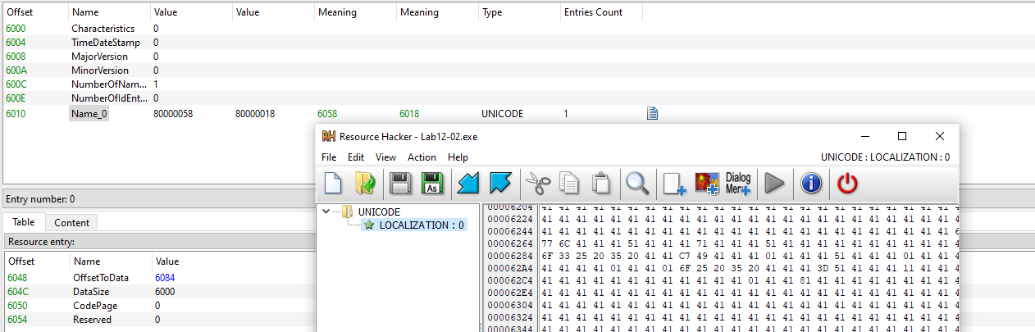Click the Copy pages icon
The image size is (1035, 332).
(569, 184)
